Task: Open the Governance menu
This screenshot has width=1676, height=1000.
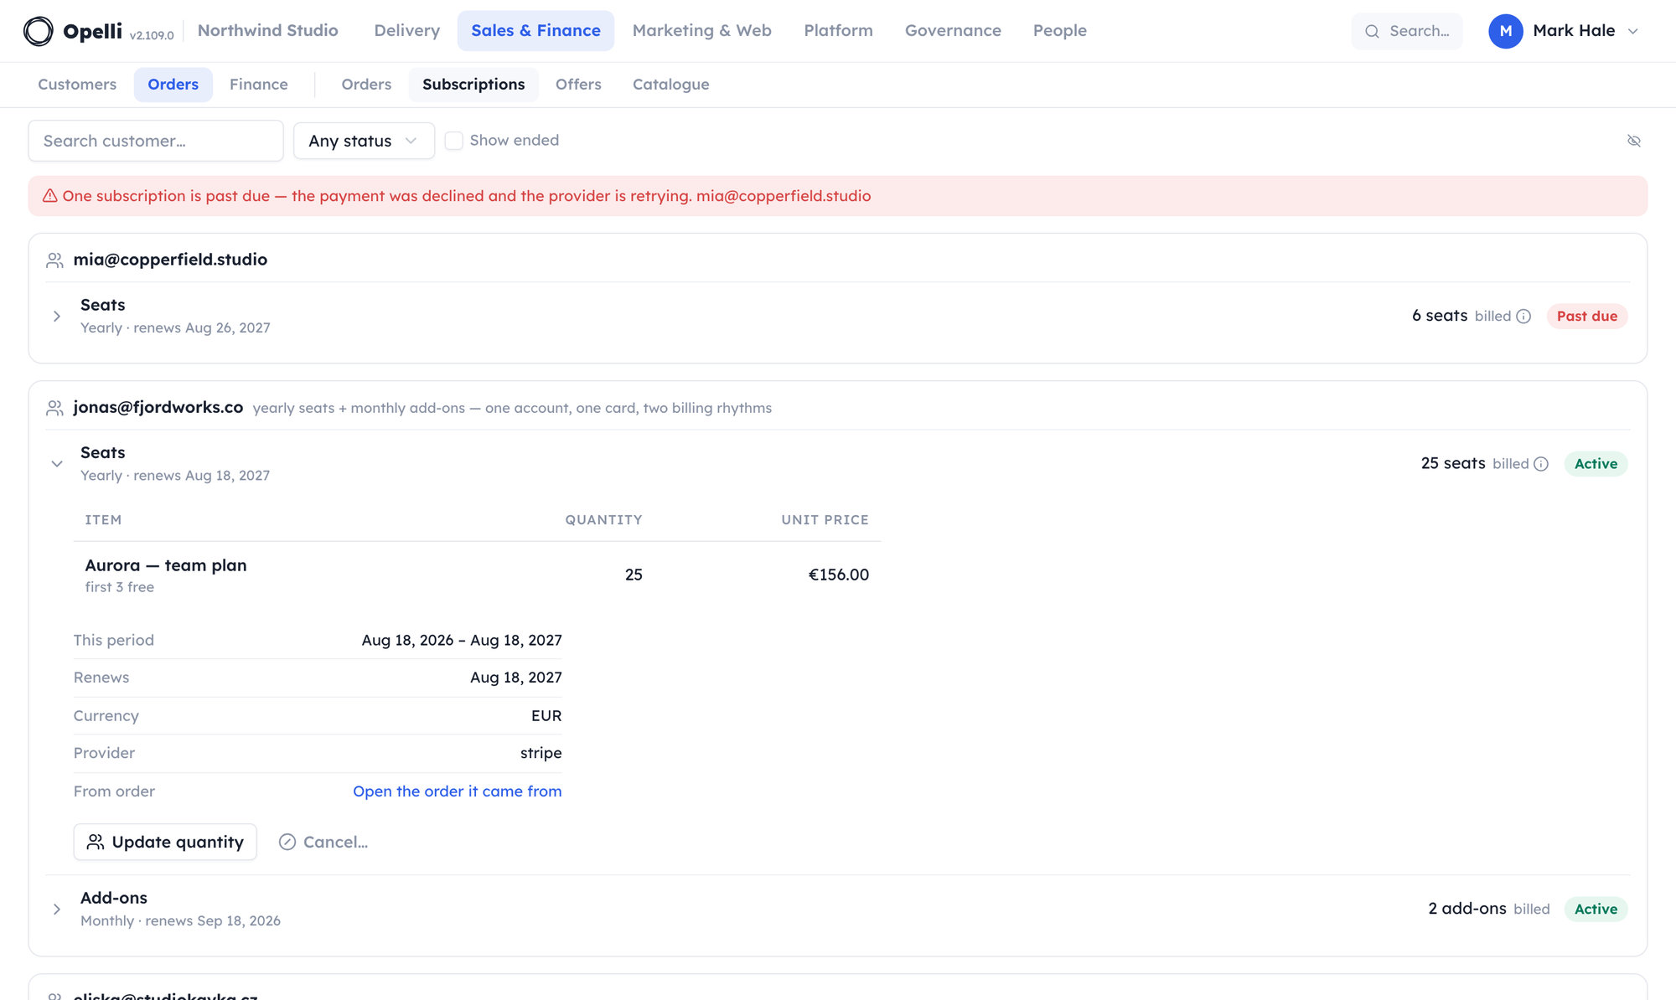Action: (x=953, y=31)
